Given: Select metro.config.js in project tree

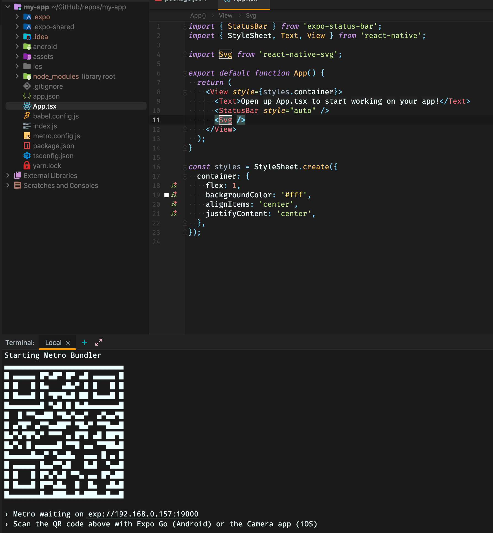Looking at the screenshot, I should tap(57, 136).
